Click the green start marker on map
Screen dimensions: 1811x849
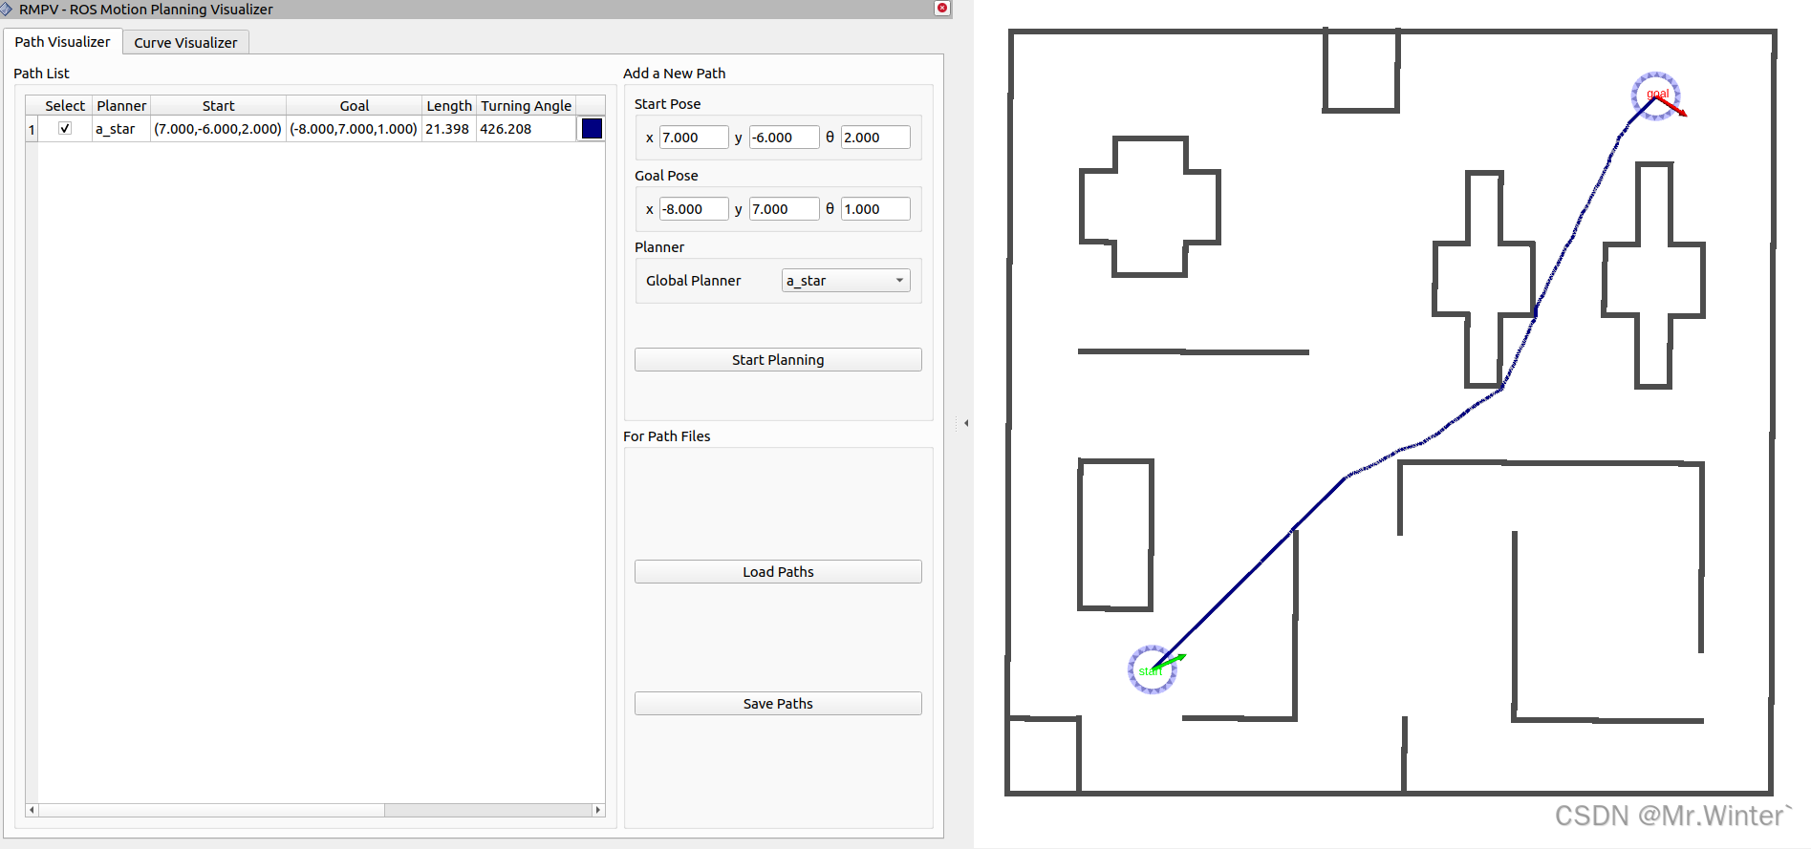[1153, 669]
